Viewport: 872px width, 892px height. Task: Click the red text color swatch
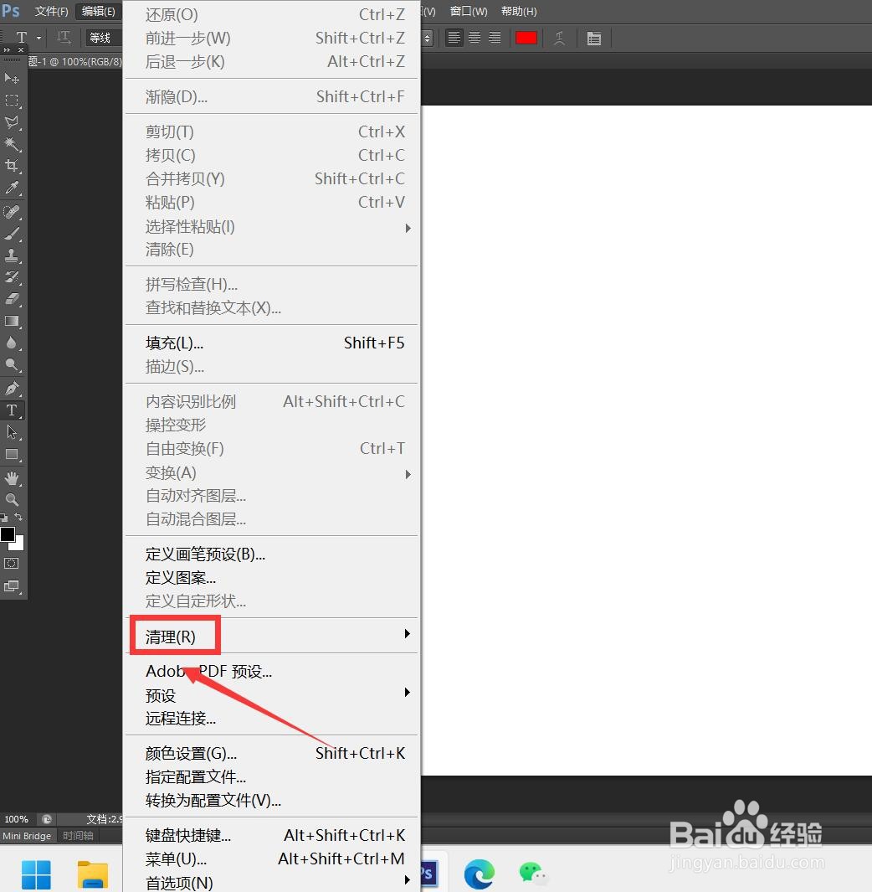coord(526,39)
